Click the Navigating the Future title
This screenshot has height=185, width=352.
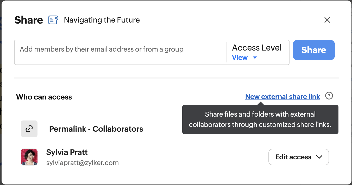coord(102,20)
